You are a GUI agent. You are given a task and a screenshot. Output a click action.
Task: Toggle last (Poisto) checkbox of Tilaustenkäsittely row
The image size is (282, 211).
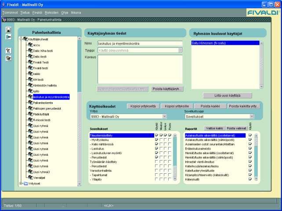(170, 135)
